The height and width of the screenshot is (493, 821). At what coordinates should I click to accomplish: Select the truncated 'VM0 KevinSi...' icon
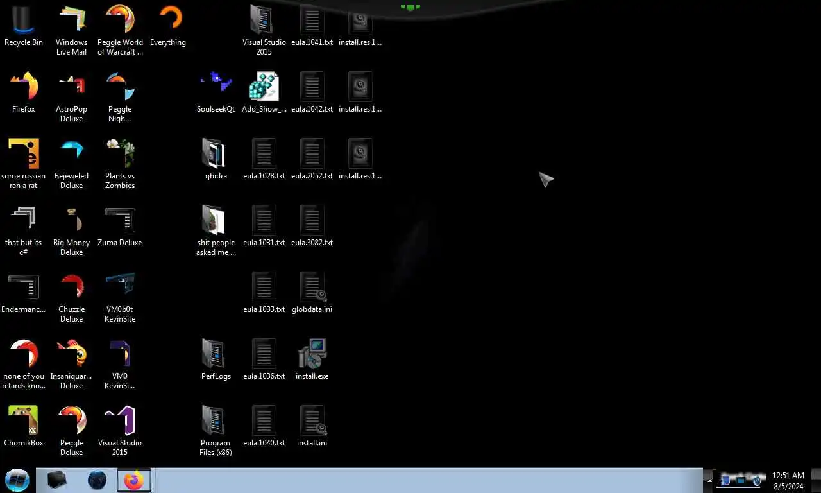tap(120, 365)
